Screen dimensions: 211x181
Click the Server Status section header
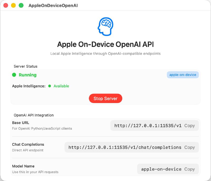point(25,66)
